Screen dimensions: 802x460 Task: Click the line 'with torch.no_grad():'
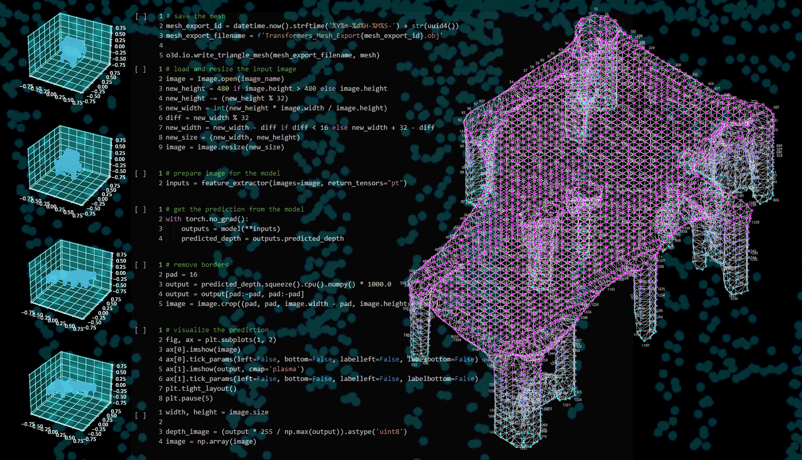(x=207, y=219)
